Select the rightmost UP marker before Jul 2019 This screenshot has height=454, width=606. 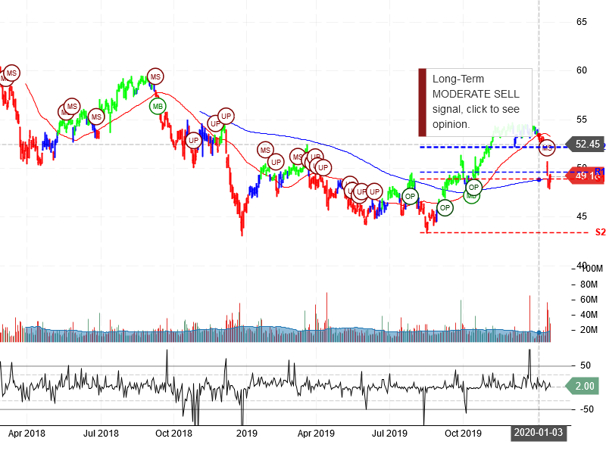pyautogui.click(x=373, y=191)
